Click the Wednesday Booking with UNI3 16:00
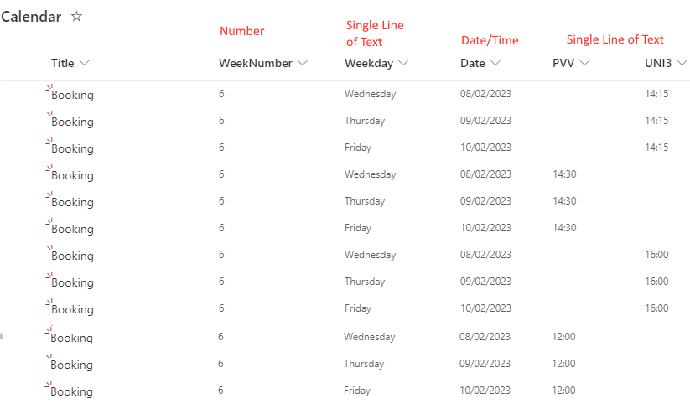This screenshot has height=404, width=690. [x=72, y=256]
